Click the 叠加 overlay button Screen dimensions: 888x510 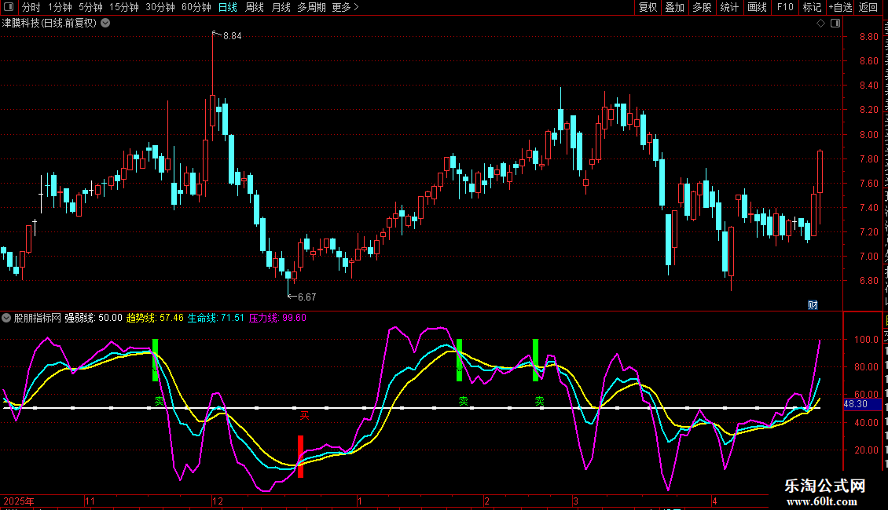pos(674,7)
